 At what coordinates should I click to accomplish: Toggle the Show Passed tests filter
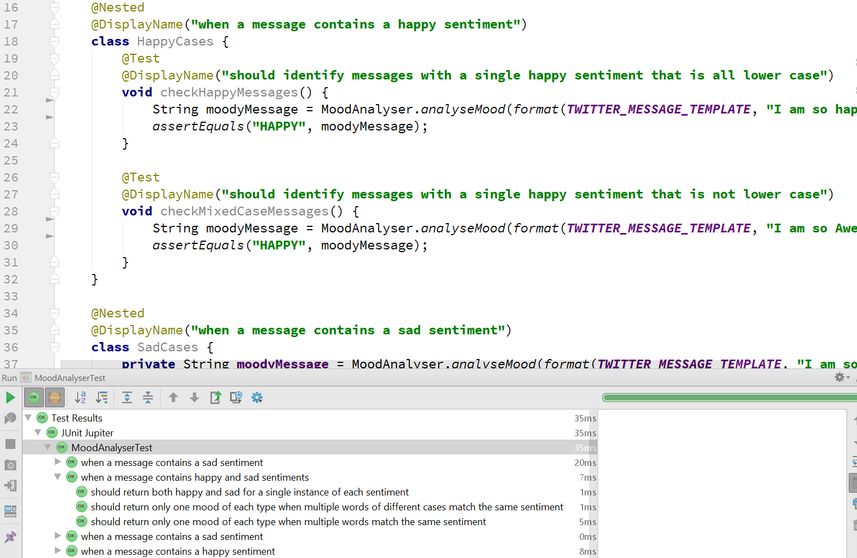click(x=34, y=397)
